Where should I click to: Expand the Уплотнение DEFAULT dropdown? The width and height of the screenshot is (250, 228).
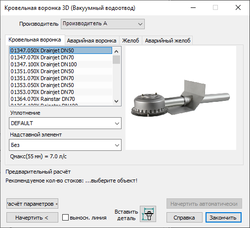click(65, 123)
